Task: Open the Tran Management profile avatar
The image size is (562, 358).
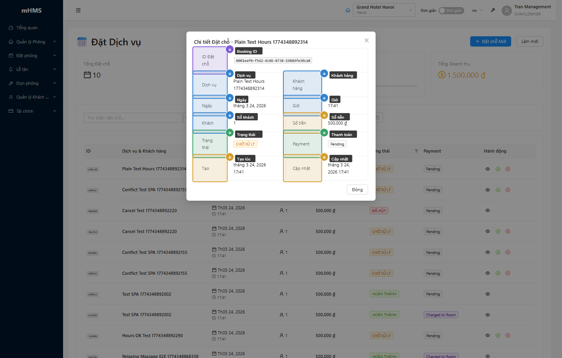Action: pos(506,10)
